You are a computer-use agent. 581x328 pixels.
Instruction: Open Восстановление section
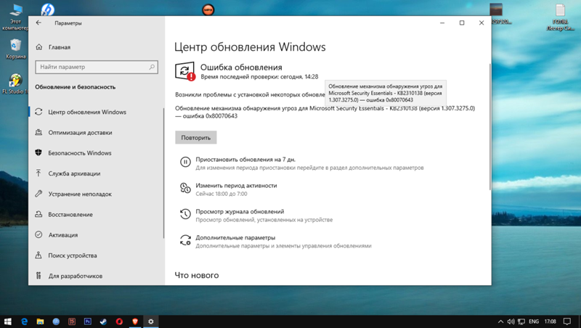click(x=70, y=215)
